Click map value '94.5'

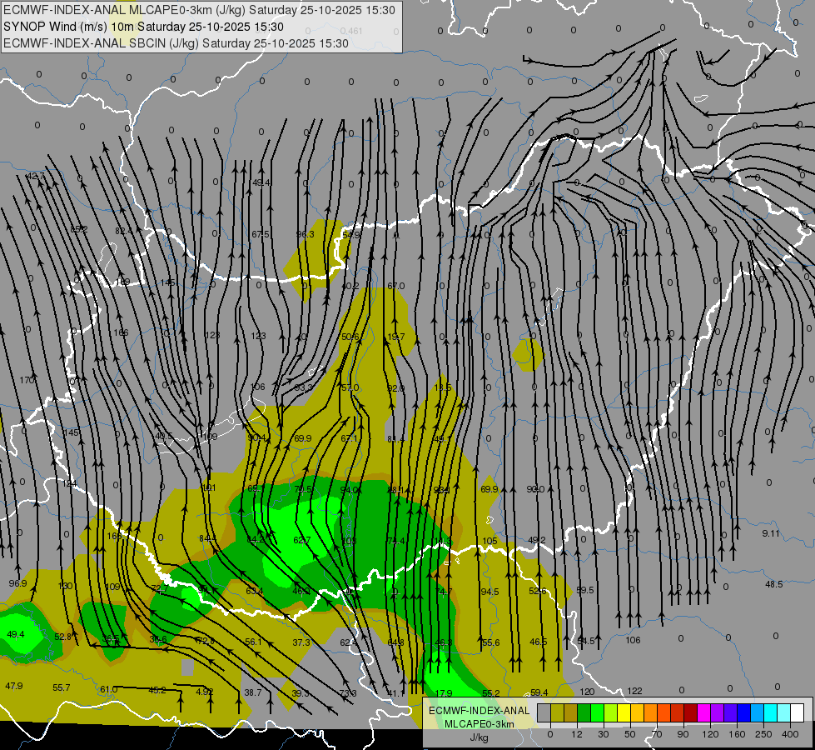(489, 592)
